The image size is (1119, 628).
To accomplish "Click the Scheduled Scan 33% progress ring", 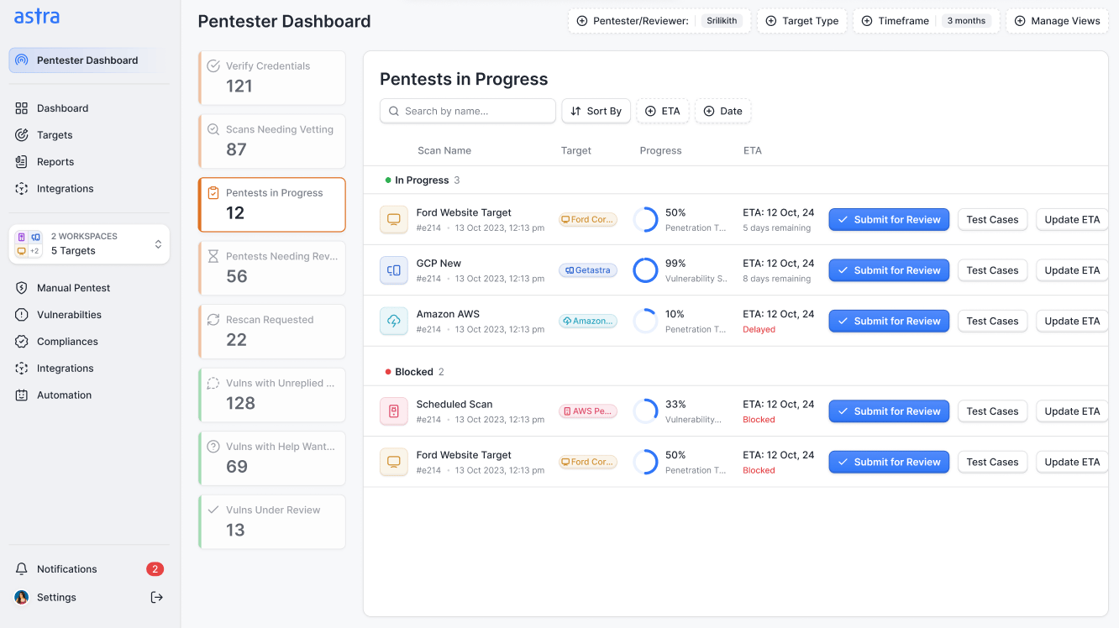I will (645, 411).
